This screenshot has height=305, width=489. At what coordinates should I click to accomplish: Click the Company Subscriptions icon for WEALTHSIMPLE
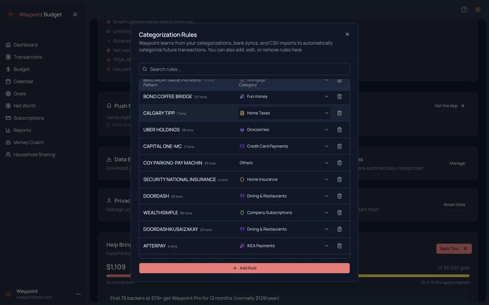coord(242,213)
